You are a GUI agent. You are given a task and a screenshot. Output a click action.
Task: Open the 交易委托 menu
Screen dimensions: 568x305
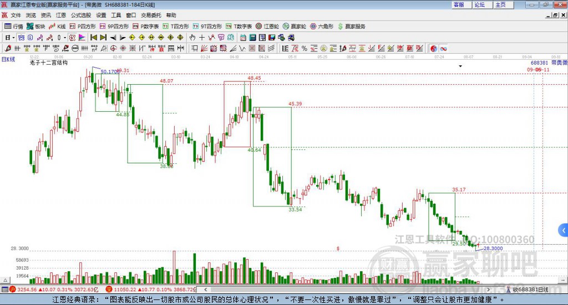(x=151, y=15)
